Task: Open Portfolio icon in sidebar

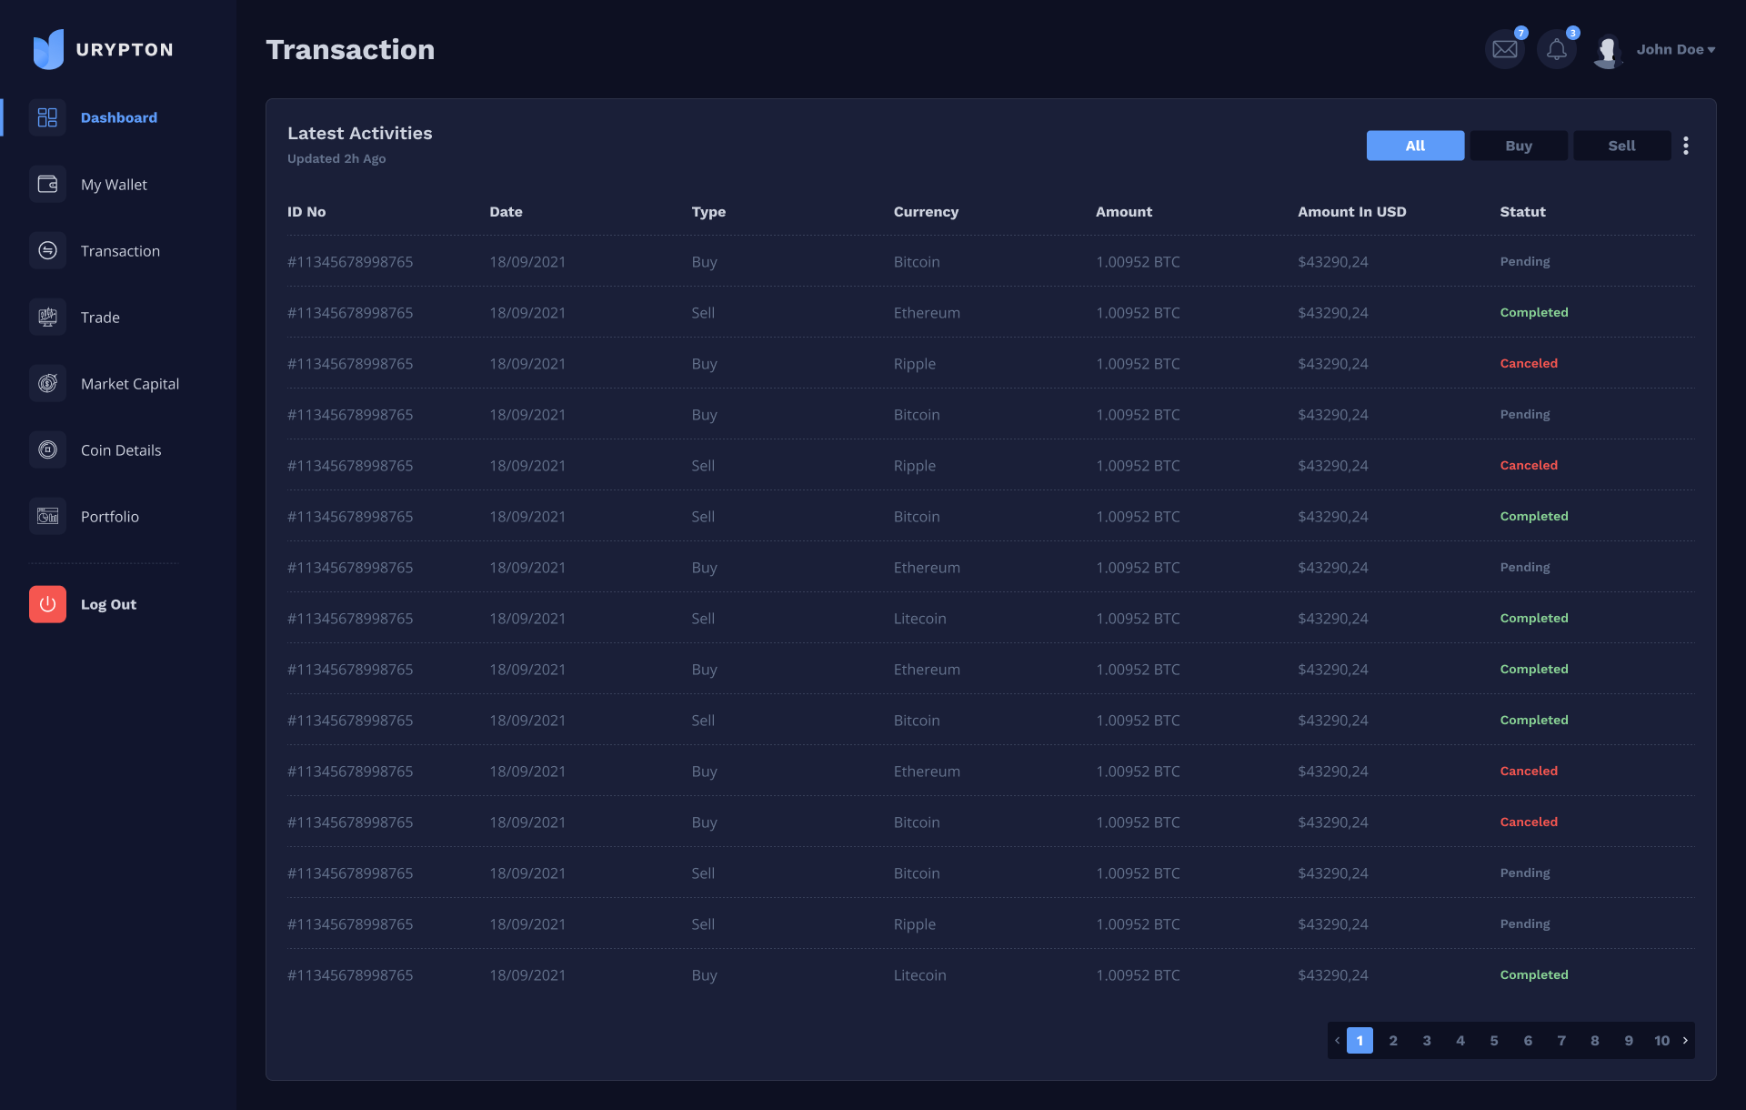Action: [x=47, y=517]
